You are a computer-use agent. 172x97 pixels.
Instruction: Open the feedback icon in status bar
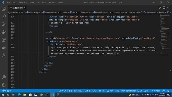[x=164, y=91]
